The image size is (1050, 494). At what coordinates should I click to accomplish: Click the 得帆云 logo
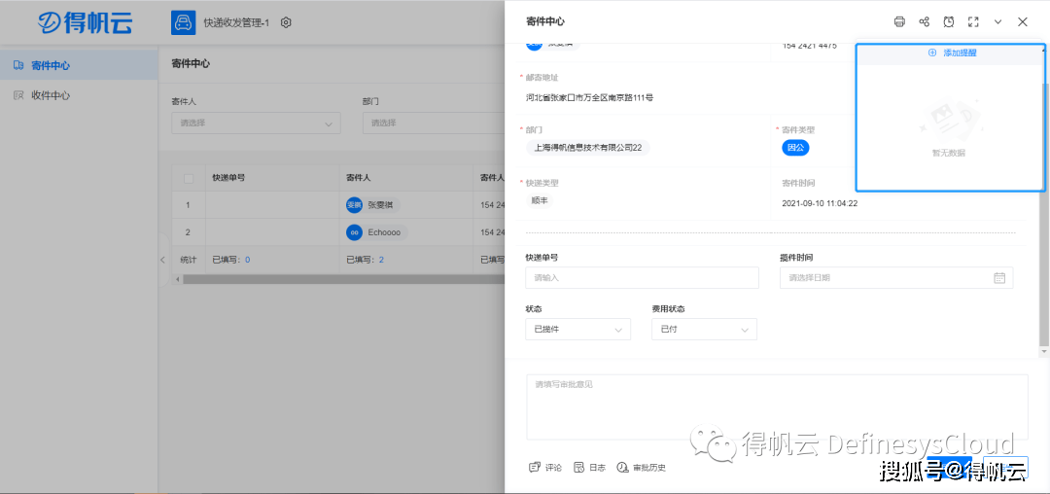pos(85,22)
